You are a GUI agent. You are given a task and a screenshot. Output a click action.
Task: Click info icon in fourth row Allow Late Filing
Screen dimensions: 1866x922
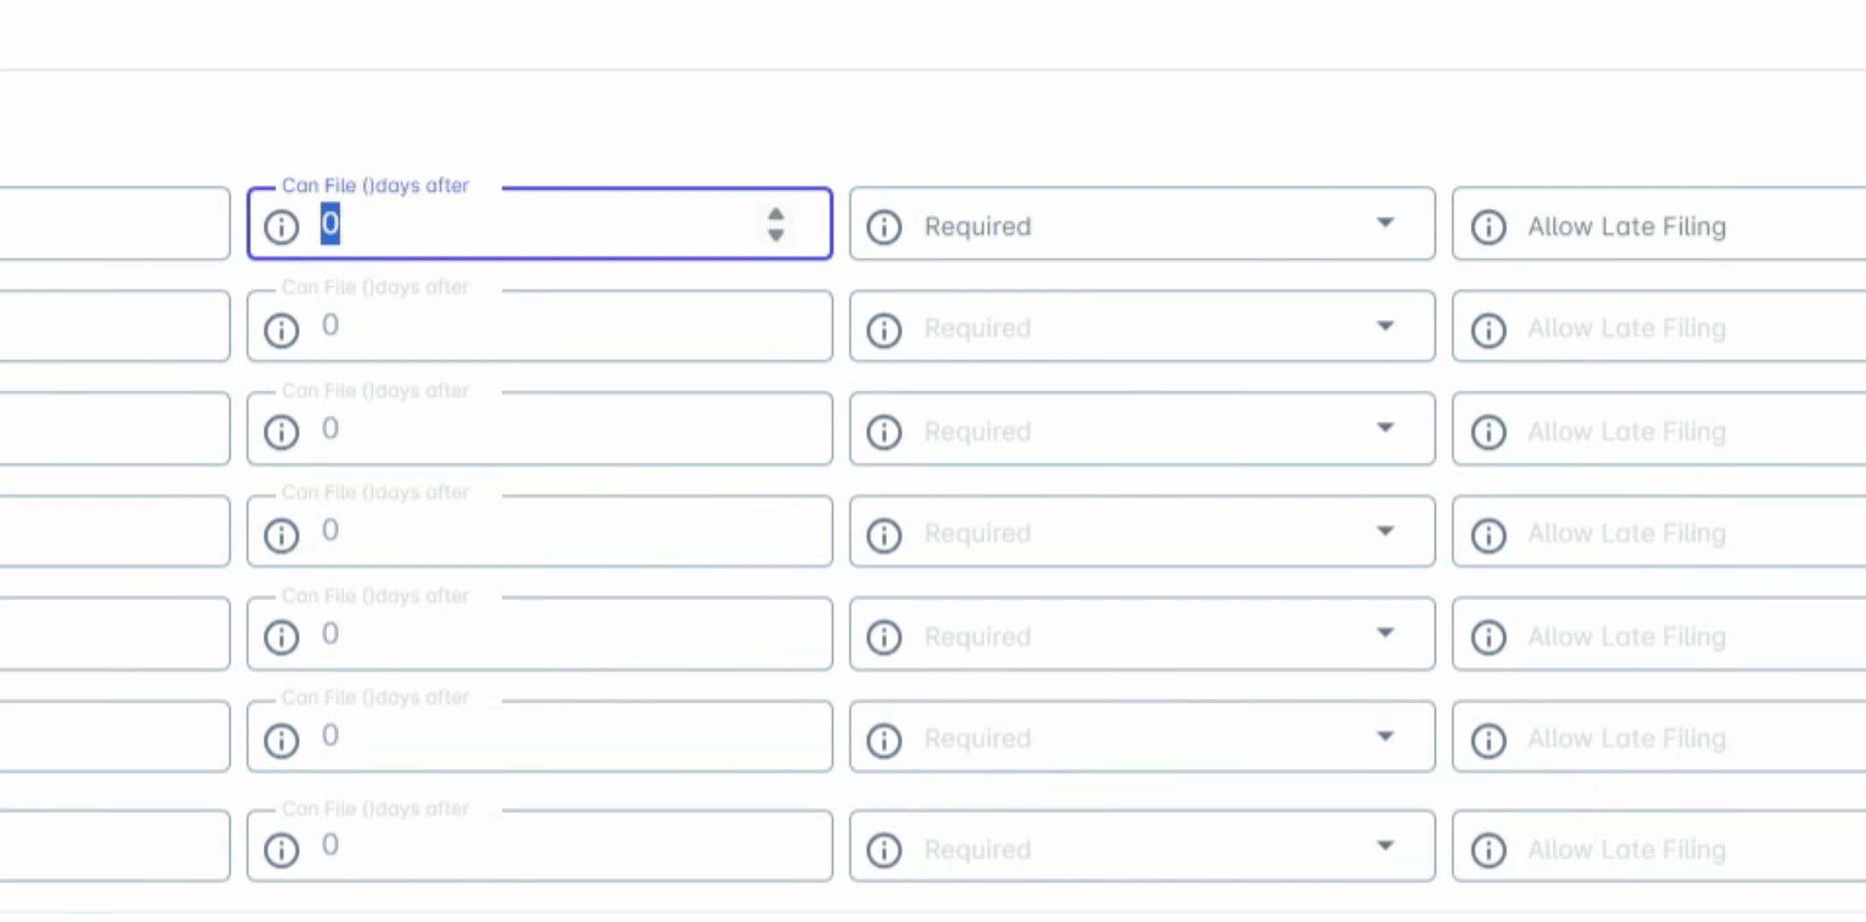click(1488, 534)
